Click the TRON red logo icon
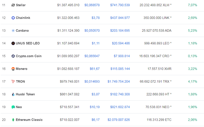Screen dimensions: 204x127 [13, 81]
